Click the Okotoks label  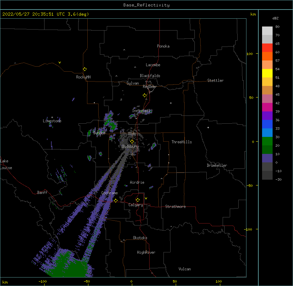[140, 238]
